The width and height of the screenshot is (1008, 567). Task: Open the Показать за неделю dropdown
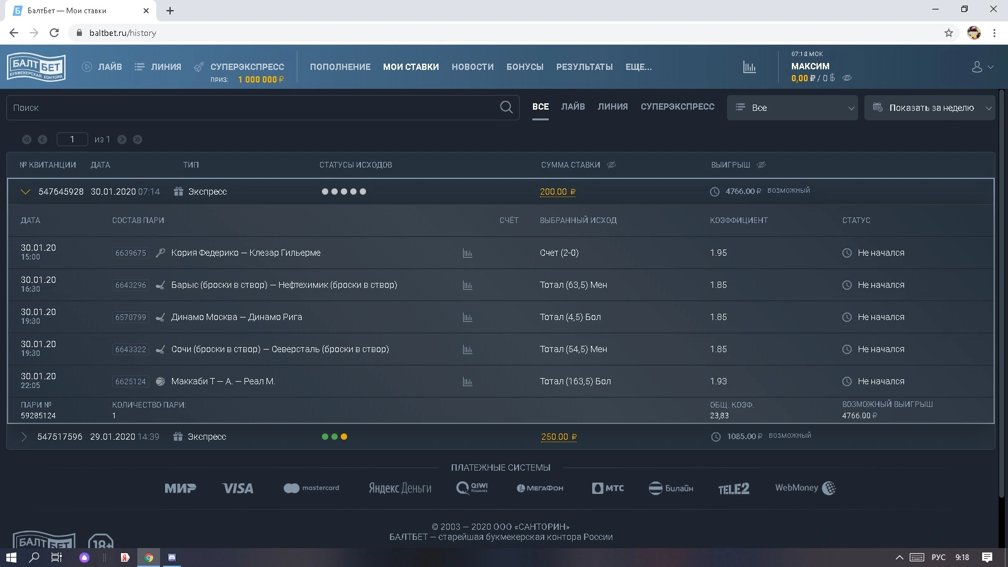930,108
